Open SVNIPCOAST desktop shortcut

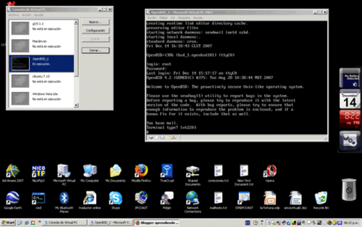pyautogui.click(x=244, y=200)
